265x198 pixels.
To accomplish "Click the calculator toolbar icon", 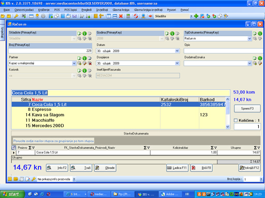I will point(128,16).
